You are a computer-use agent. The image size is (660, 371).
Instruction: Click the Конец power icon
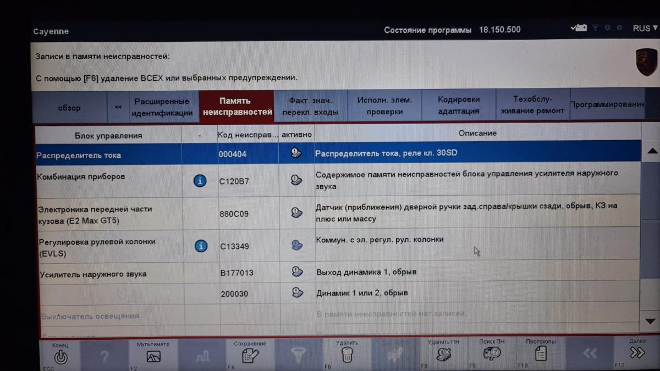61,356
